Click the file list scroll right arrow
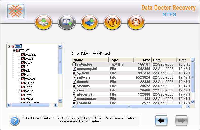 (x=188, y=106)
